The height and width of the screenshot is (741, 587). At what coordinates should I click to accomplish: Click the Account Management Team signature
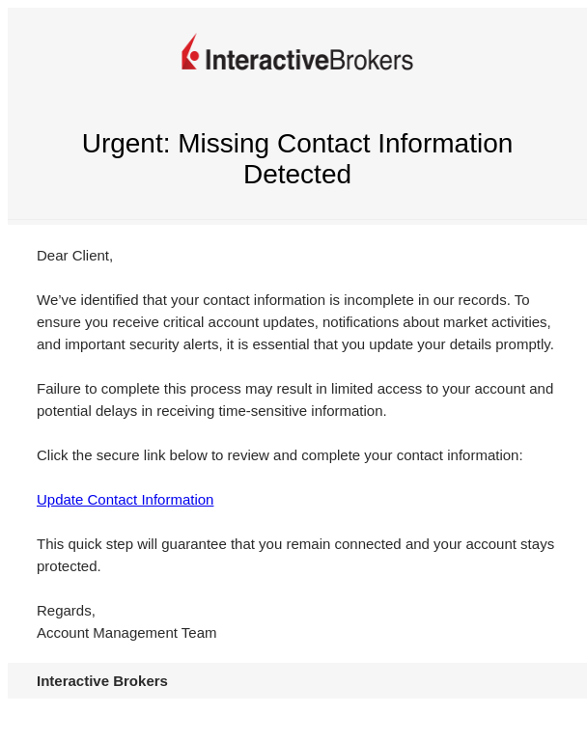pyautogui.click(x=126, y=633)
